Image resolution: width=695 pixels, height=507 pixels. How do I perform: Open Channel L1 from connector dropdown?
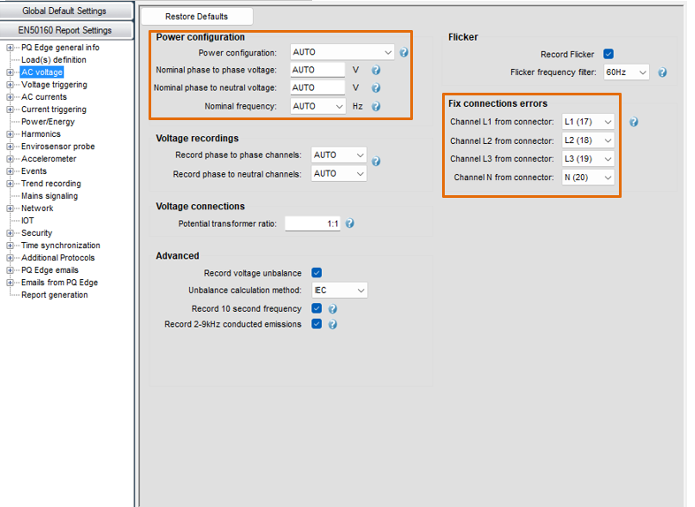click(x=588, y=122)
